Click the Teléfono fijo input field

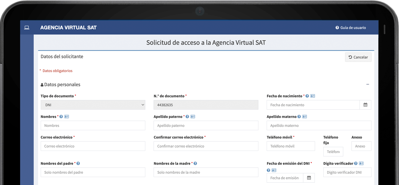[333, 152]
